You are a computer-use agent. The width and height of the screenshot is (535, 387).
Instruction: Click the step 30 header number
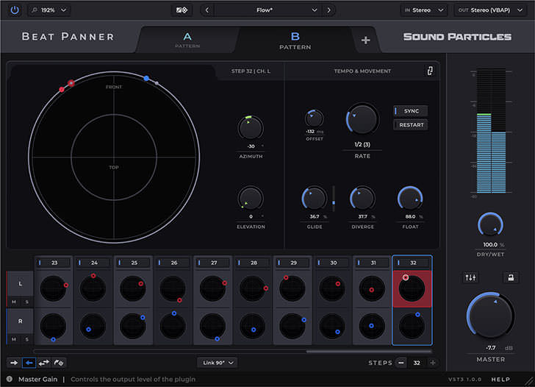[334, 263]
